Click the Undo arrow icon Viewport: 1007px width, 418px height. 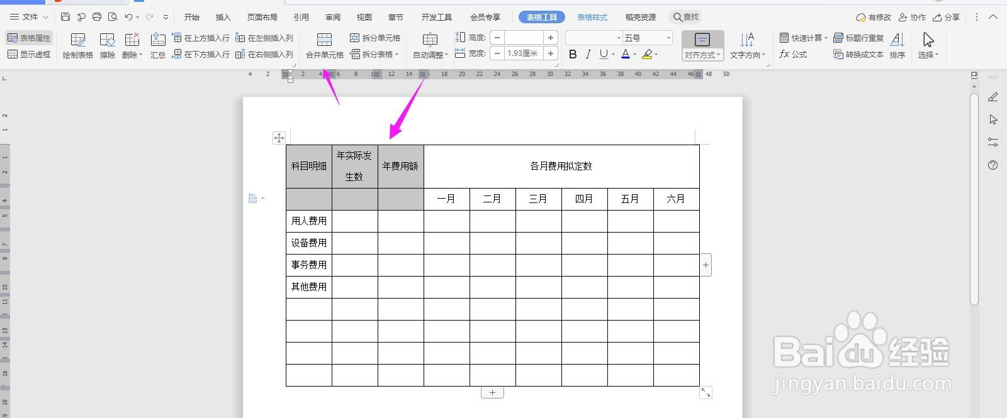pyautogui.click(x=129, y=17)
